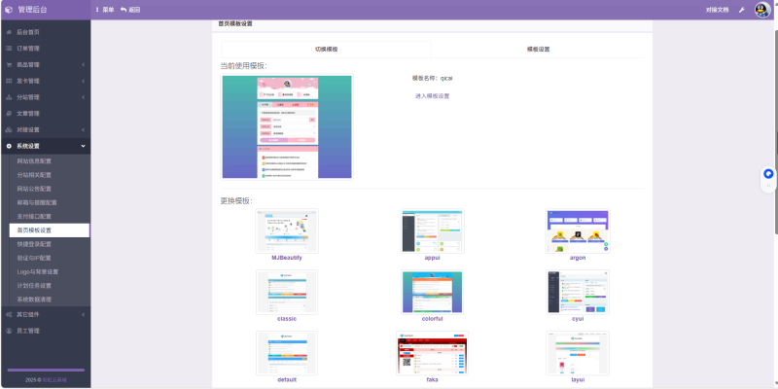Go back using the 返回 arrow

130,10
